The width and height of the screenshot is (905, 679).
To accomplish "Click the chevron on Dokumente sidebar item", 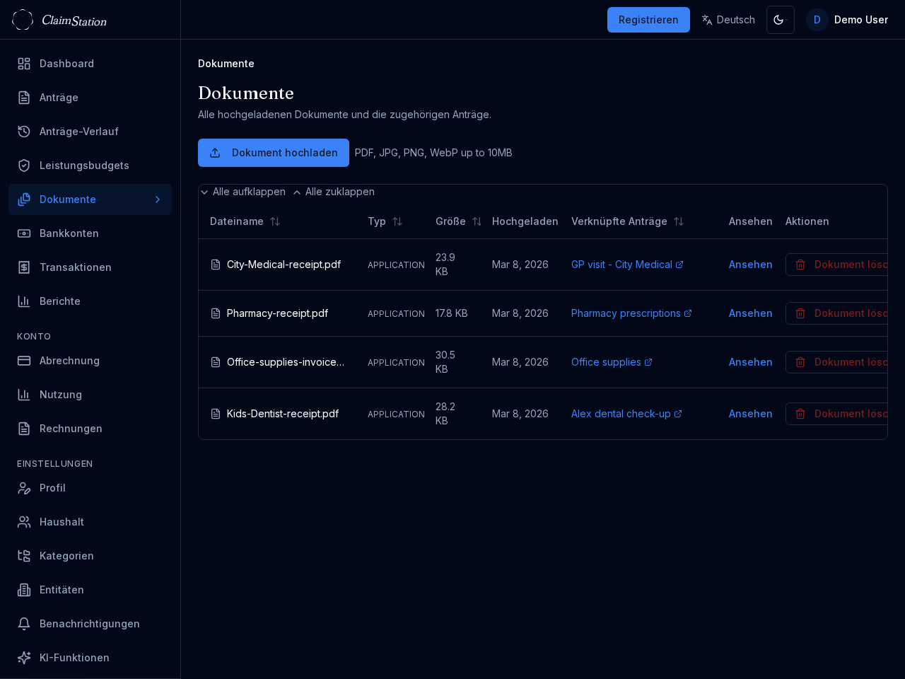I will click(x=158, y=199).
